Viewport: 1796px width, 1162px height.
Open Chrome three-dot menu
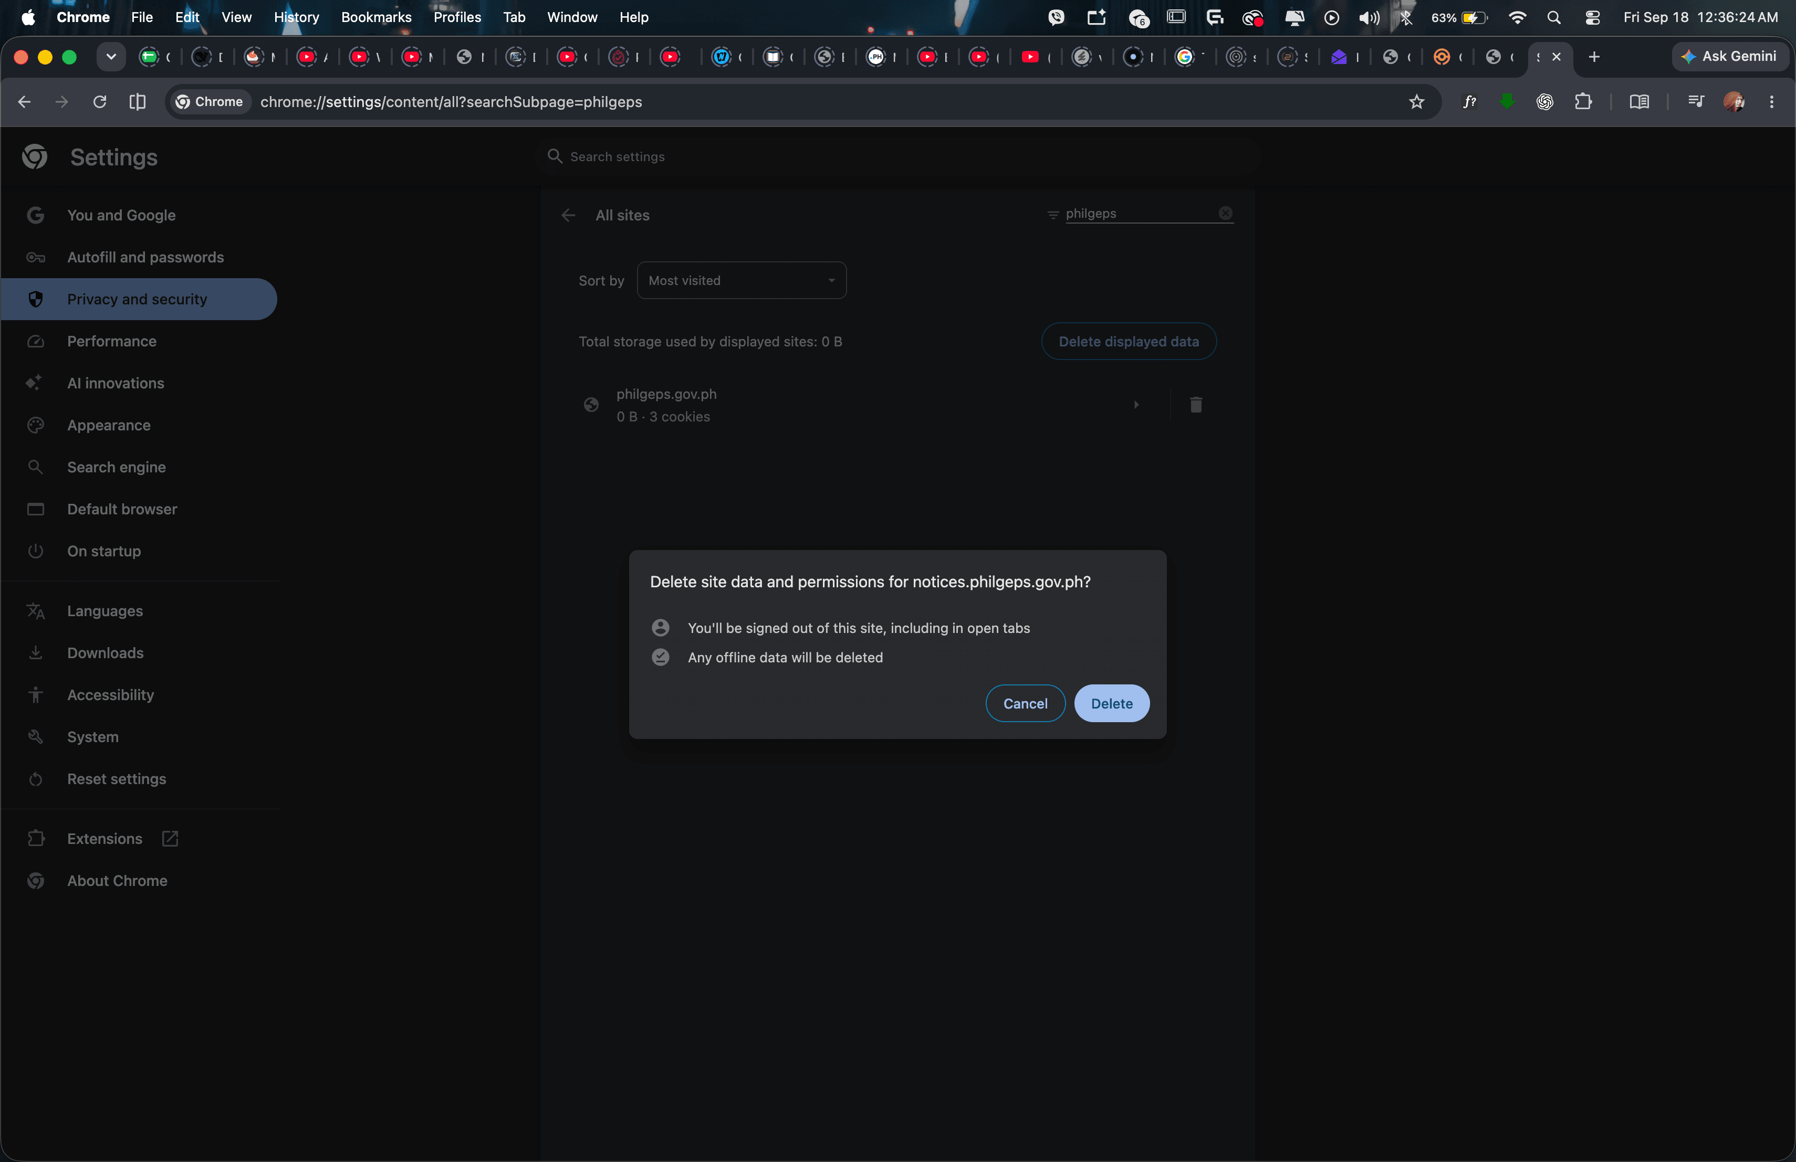(x=1771, y=102)
